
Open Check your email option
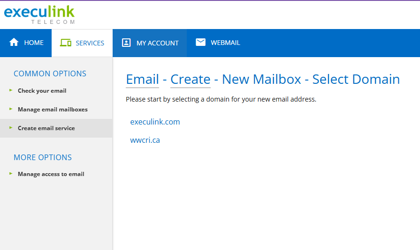pyautogui.click(x=42, y=91)
